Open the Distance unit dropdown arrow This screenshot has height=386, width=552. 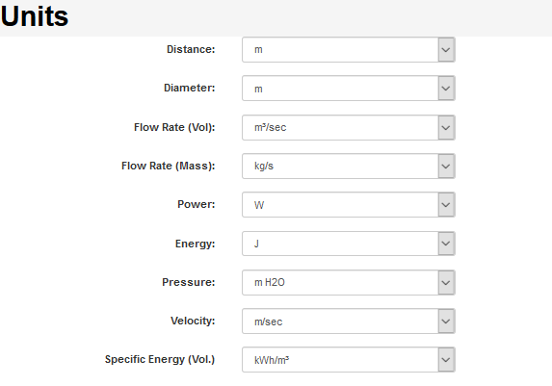[446, 50]
